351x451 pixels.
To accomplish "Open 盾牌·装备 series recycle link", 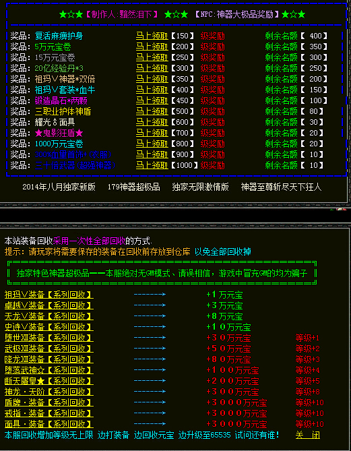I will tap(49, 402).
